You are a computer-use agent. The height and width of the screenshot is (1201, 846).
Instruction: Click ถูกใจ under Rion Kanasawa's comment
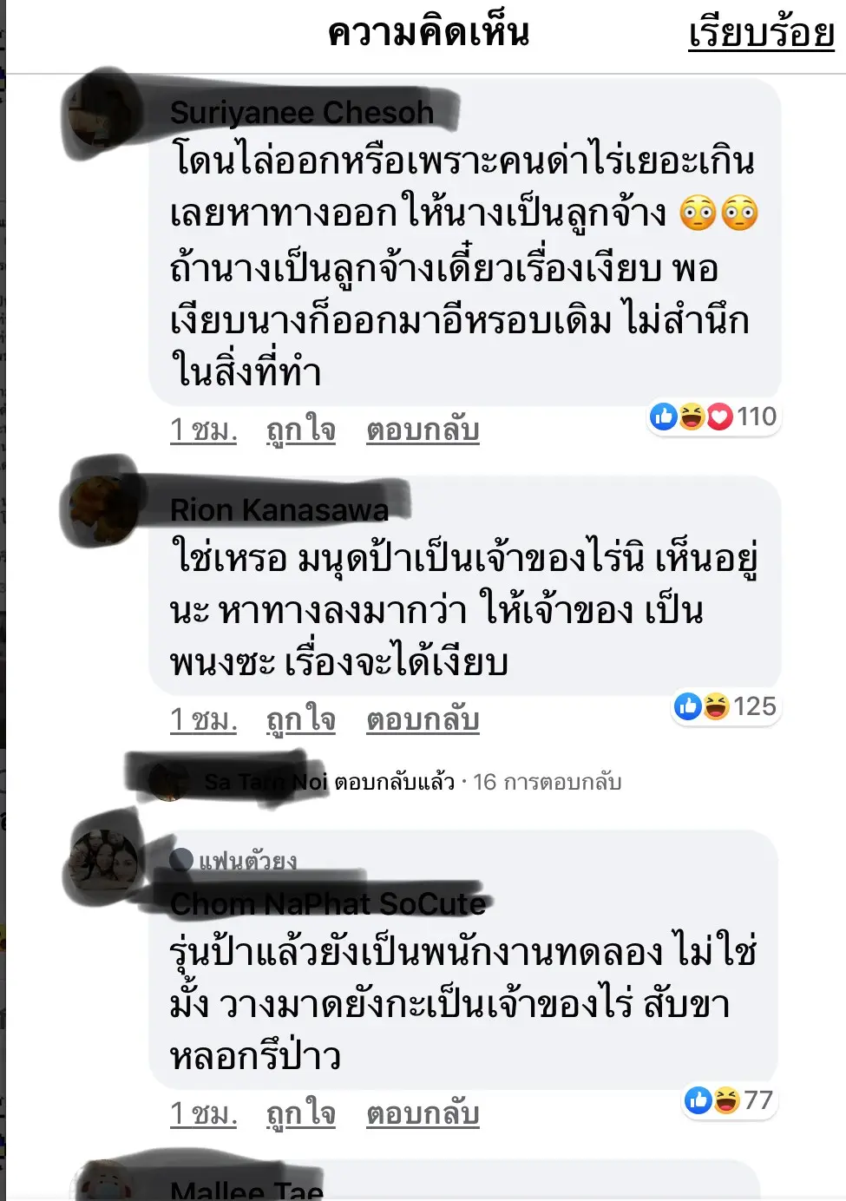click(x=300, y=720)
